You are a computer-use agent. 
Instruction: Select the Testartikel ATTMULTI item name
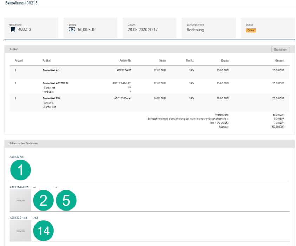point(55,83)
